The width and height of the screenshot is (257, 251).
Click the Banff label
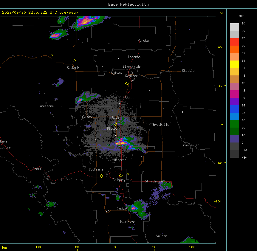[37, 169]
